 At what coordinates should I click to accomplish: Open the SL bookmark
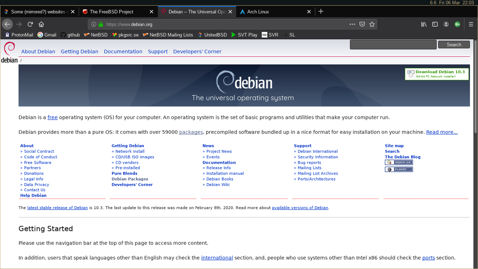point(289,35)
